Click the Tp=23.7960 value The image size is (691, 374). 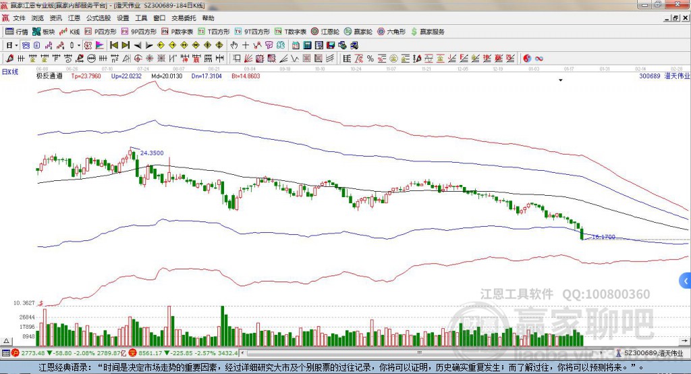[x=86, y=76]
